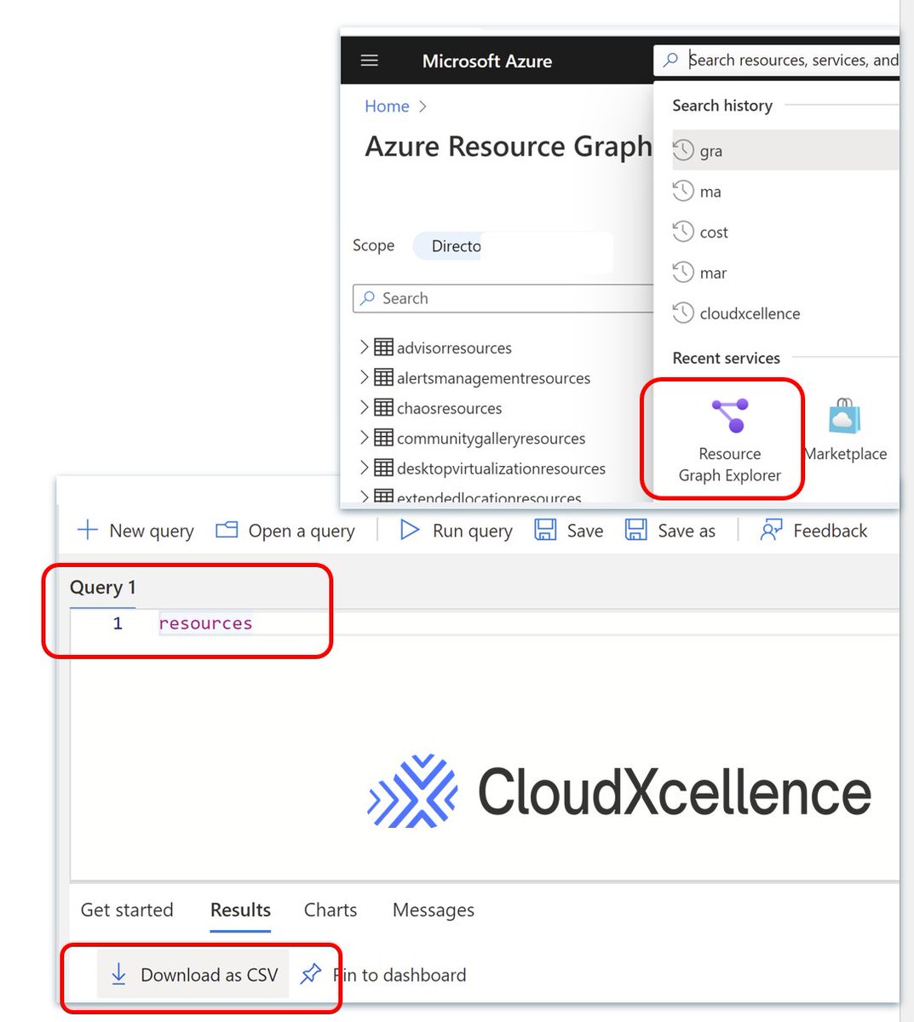
Task: Click Save as label
Action: [x=687, y=531]
